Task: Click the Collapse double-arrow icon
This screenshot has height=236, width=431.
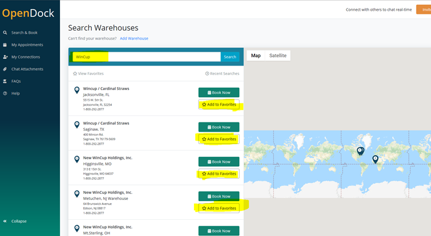Action: 5,221
